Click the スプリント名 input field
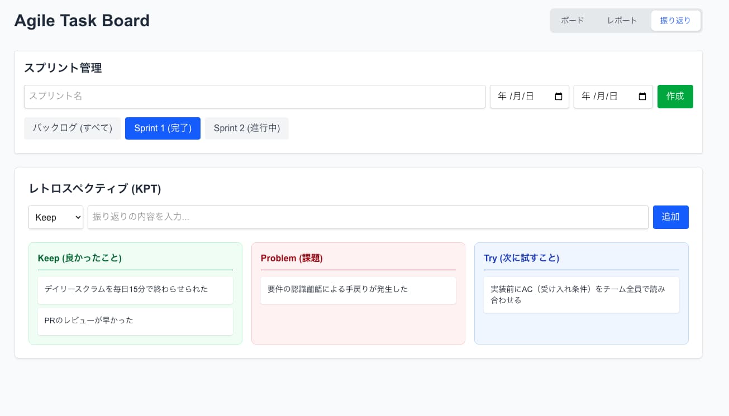This screenshot has width=729, height=416. pyautogui.click(x=255, y=96)
